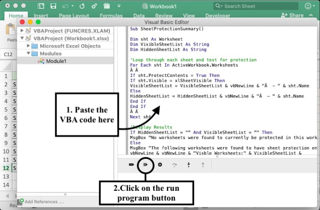The width and height of the screenshot is (320, 210).
Task: Select row header 14
Action: pyautogui.click(x=6, y=185)
